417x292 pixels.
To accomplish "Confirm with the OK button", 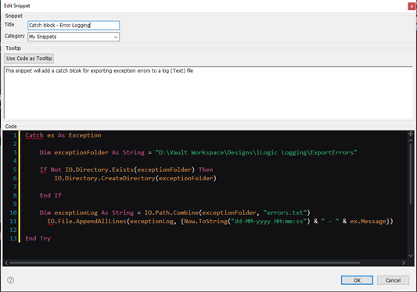I will [357, 280].
